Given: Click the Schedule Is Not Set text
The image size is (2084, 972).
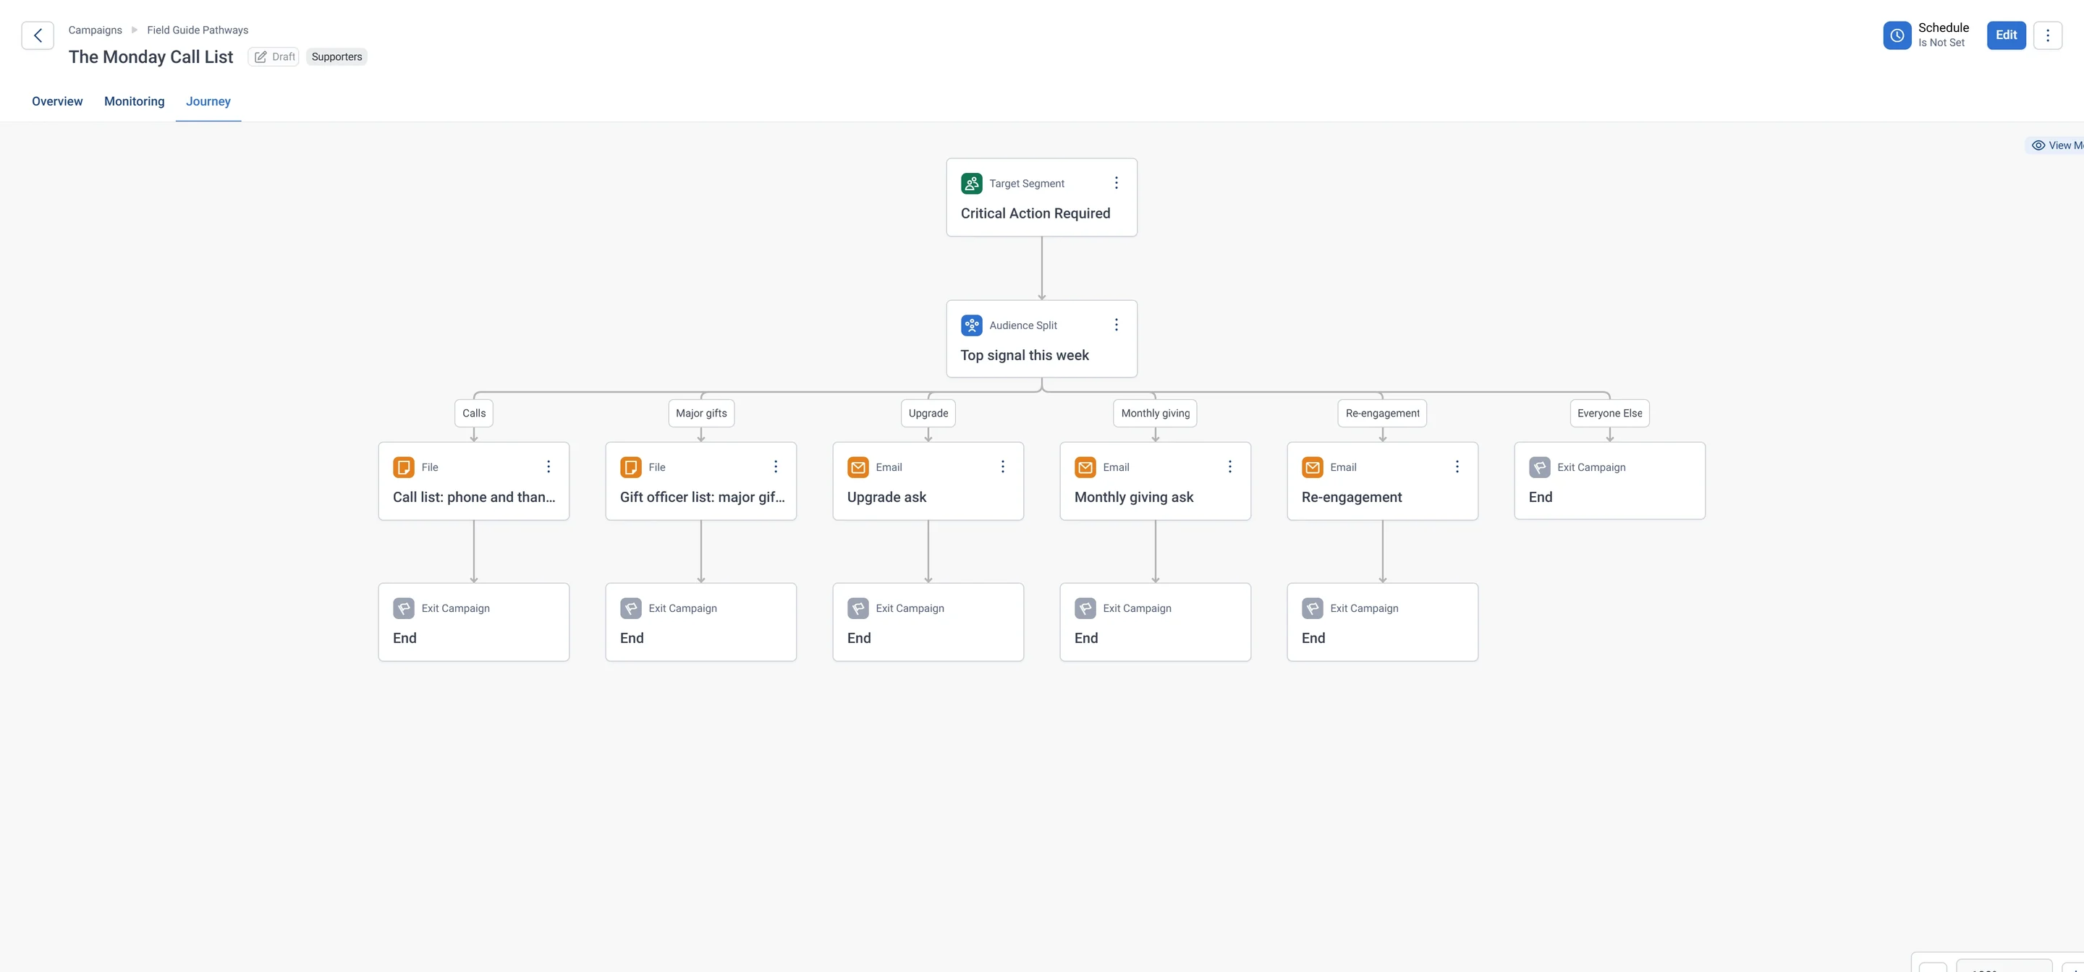Looking at the screenshot, I should tap(1943, 35).
